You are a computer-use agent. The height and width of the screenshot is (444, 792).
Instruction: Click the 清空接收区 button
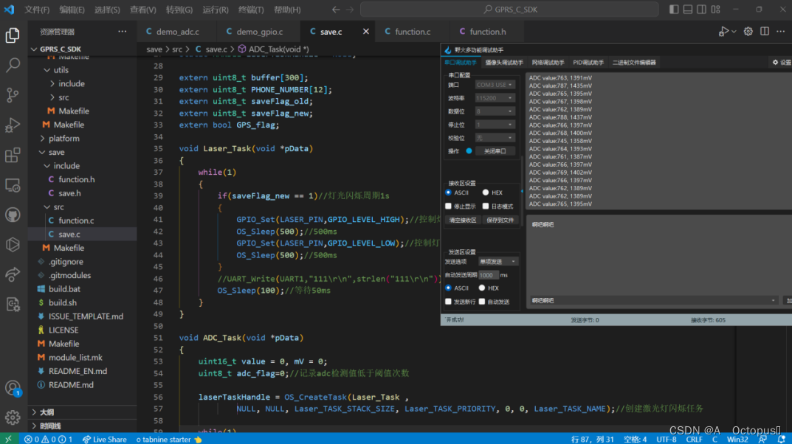(463, 221)
